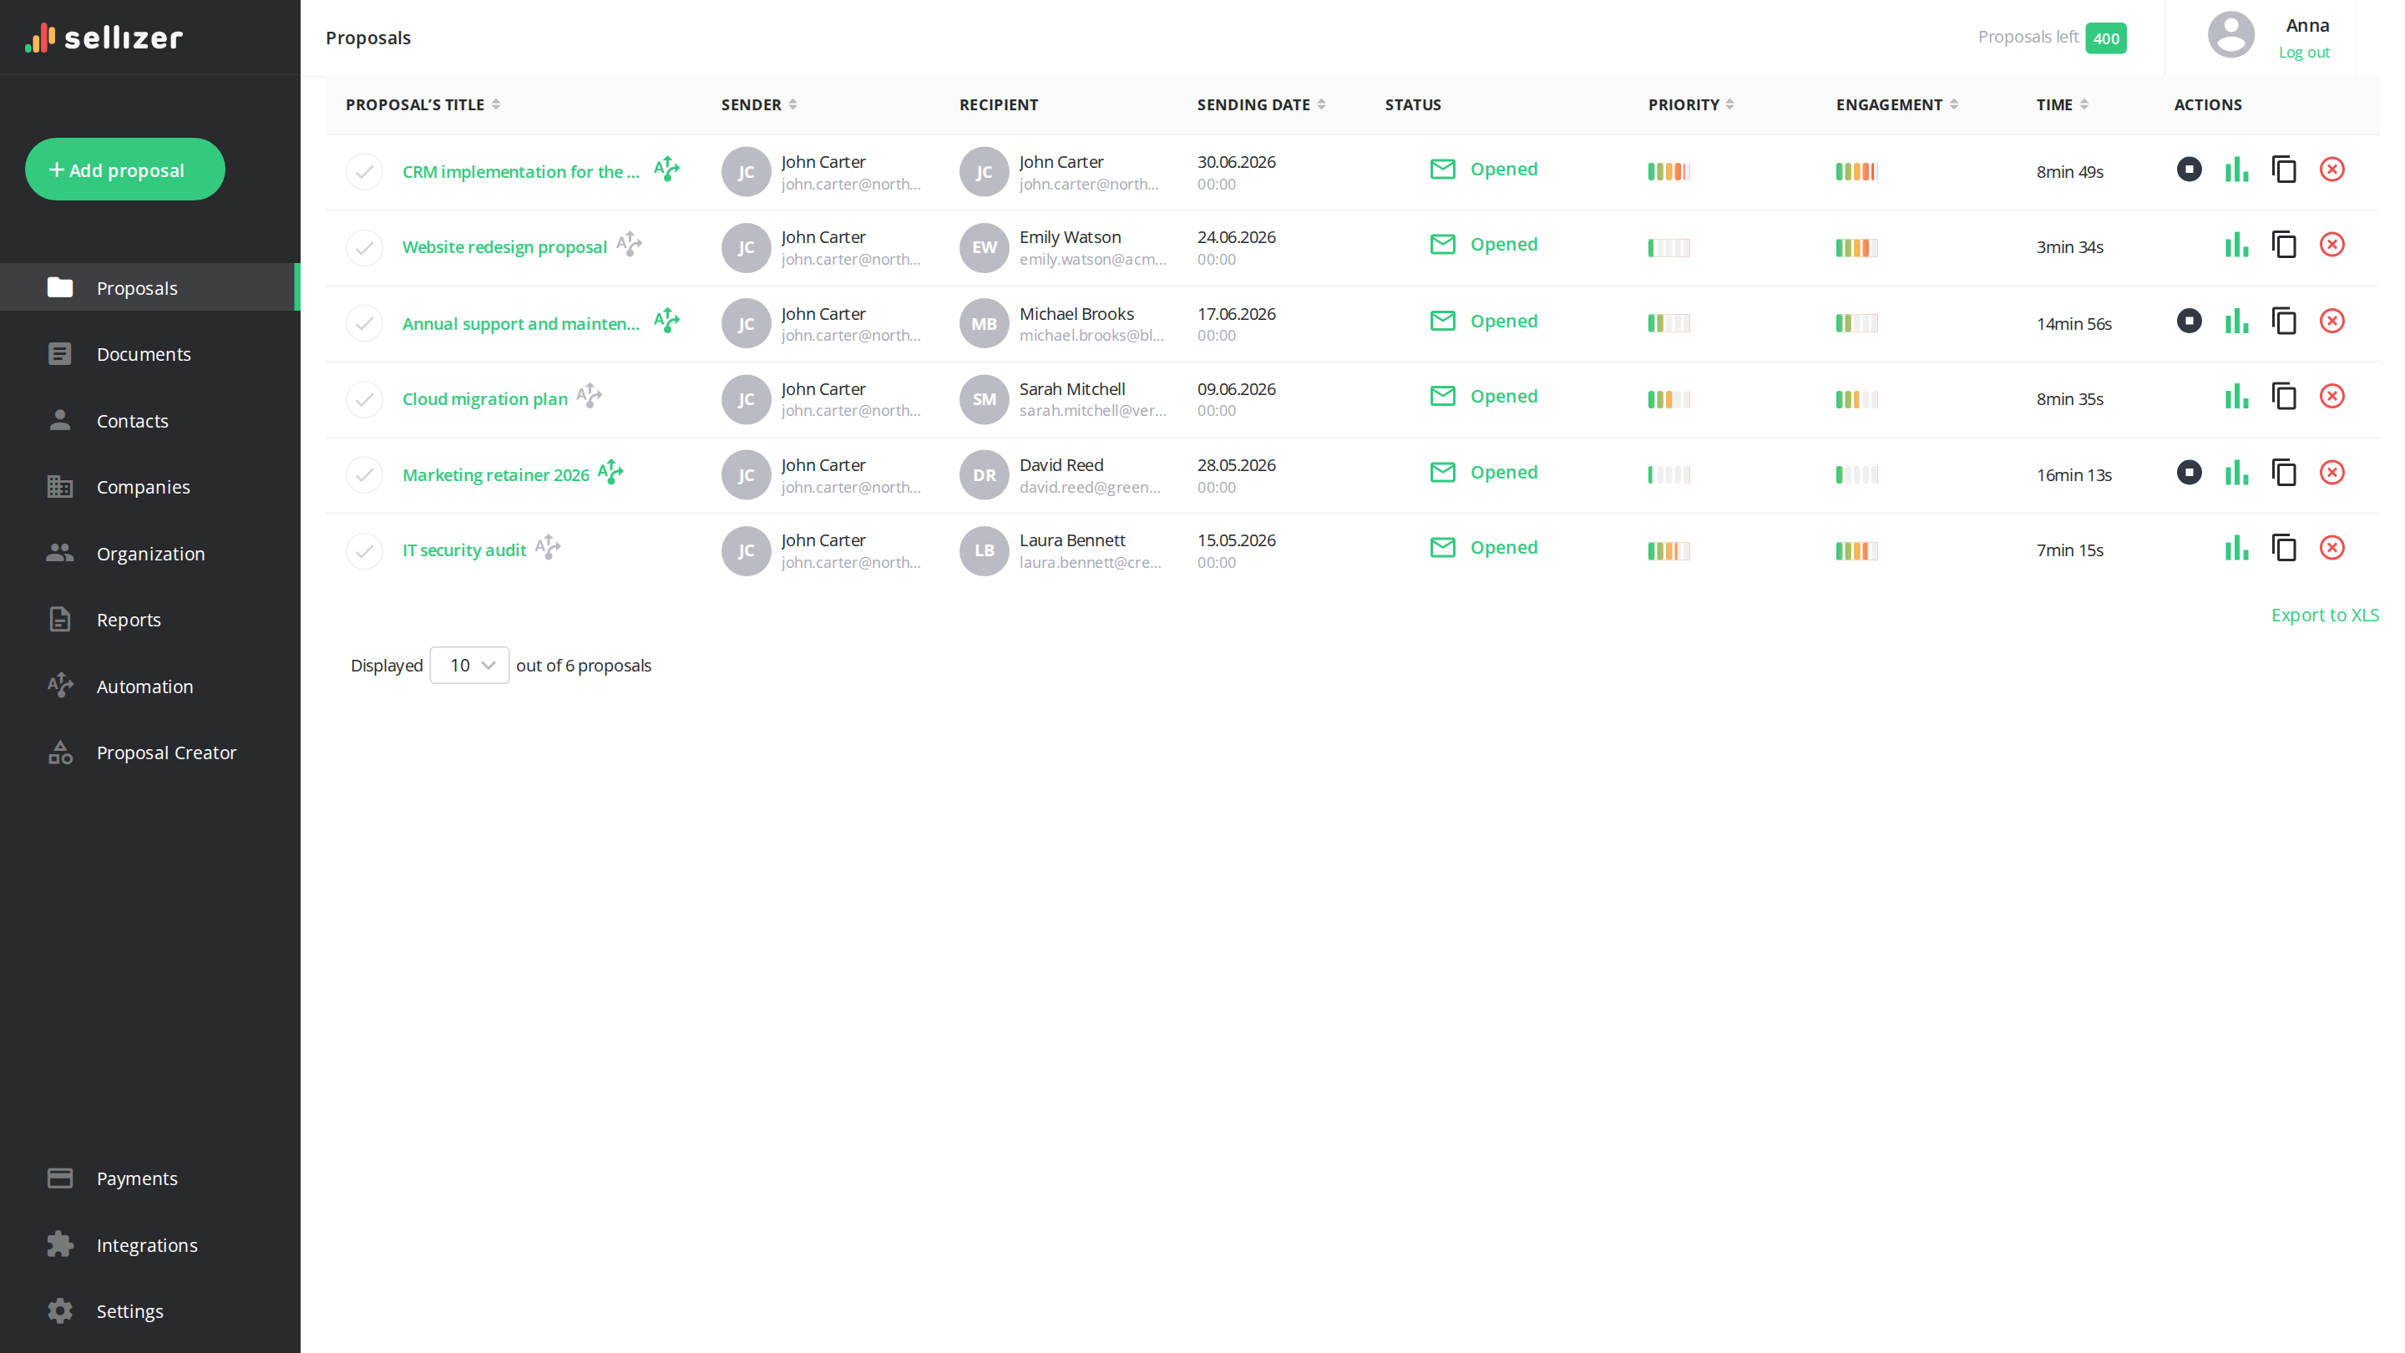
Task: Open the displayed rows count dropdown
Action: (x=469, y=665)
